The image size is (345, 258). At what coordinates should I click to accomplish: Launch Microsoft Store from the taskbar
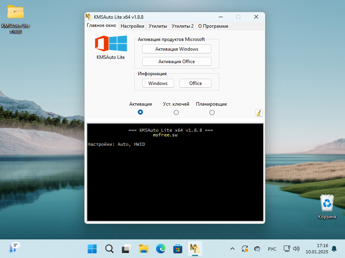click(x=178, y=249)
